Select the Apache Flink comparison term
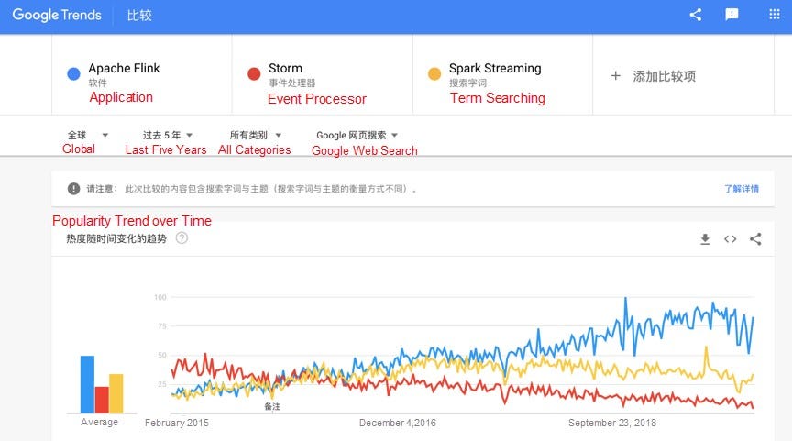792x441 pixels. point(124,69)
